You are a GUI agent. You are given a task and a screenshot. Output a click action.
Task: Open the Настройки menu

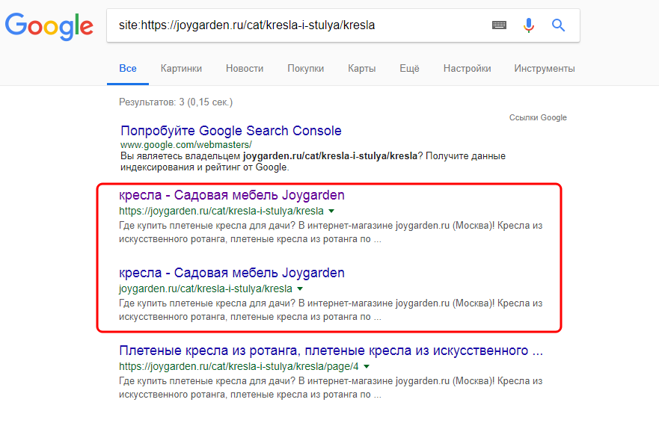point(467,68)
